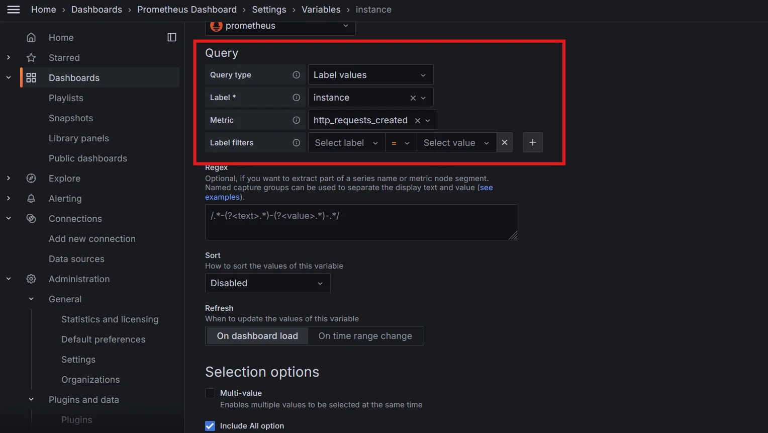Clear the instance label value
Screen dimensions: 768x433
[413, 98]
